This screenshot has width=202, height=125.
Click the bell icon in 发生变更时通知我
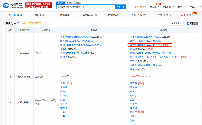tap(24, 23)
